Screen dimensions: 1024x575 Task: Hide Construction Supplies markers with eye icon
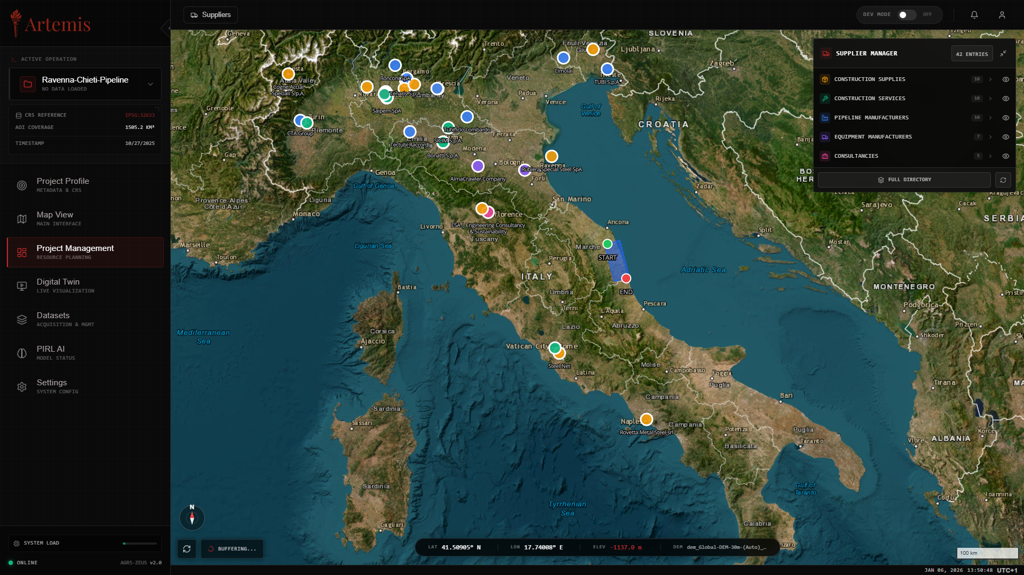(x=1005, y=79)
